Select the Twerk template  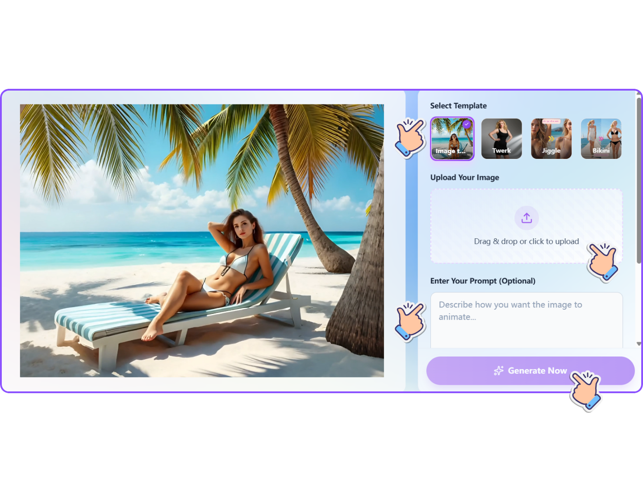pos(501,138)
